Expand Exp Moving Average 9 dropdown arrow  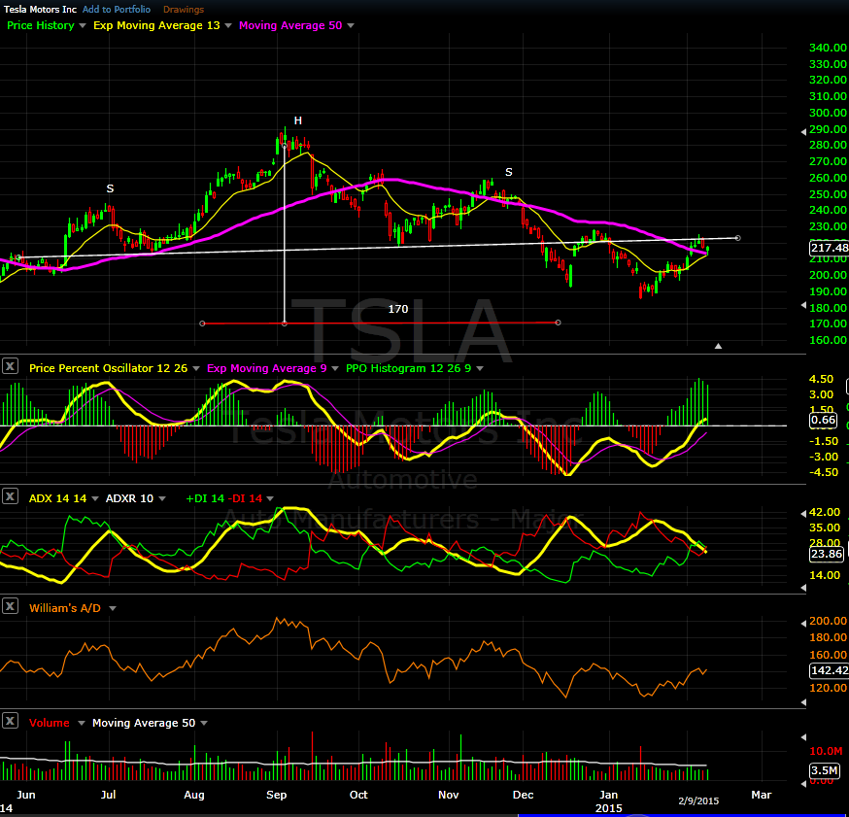[334, 369]
